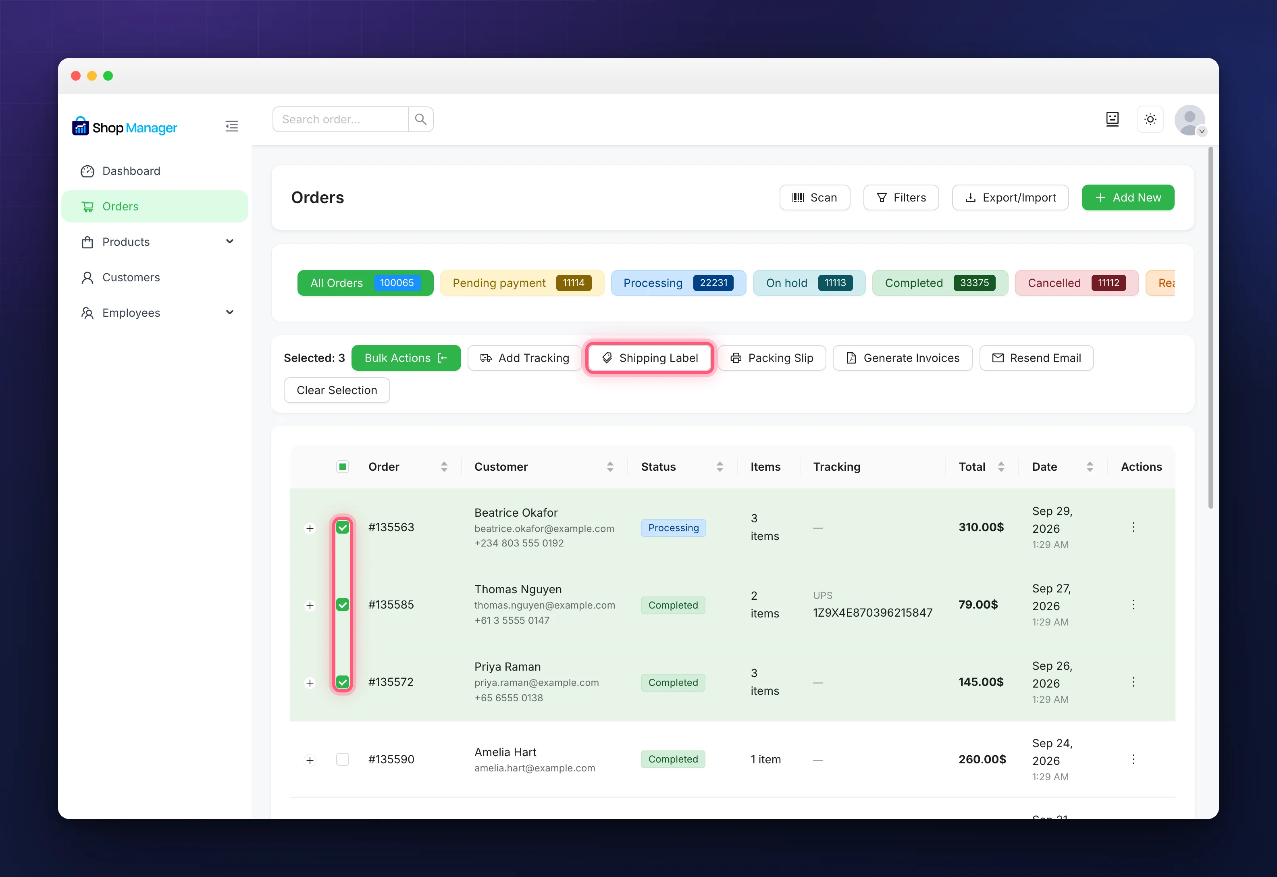Filter by Processing orders tab
The height and width of the screenshot is (877, 1277).
(679, 283)
